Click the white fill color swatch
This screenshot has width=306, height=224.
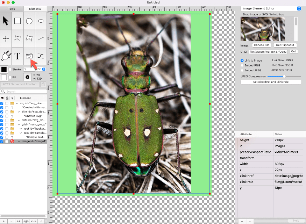coord(4,77)
